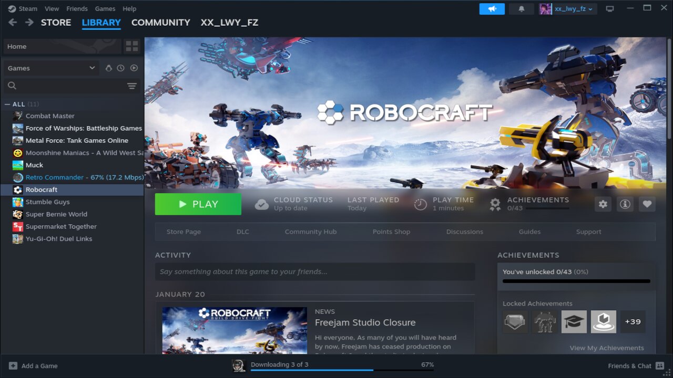This screenshot has width=673, height=378.
Task: Open the Friends menu
Action: tap(77, 9)
